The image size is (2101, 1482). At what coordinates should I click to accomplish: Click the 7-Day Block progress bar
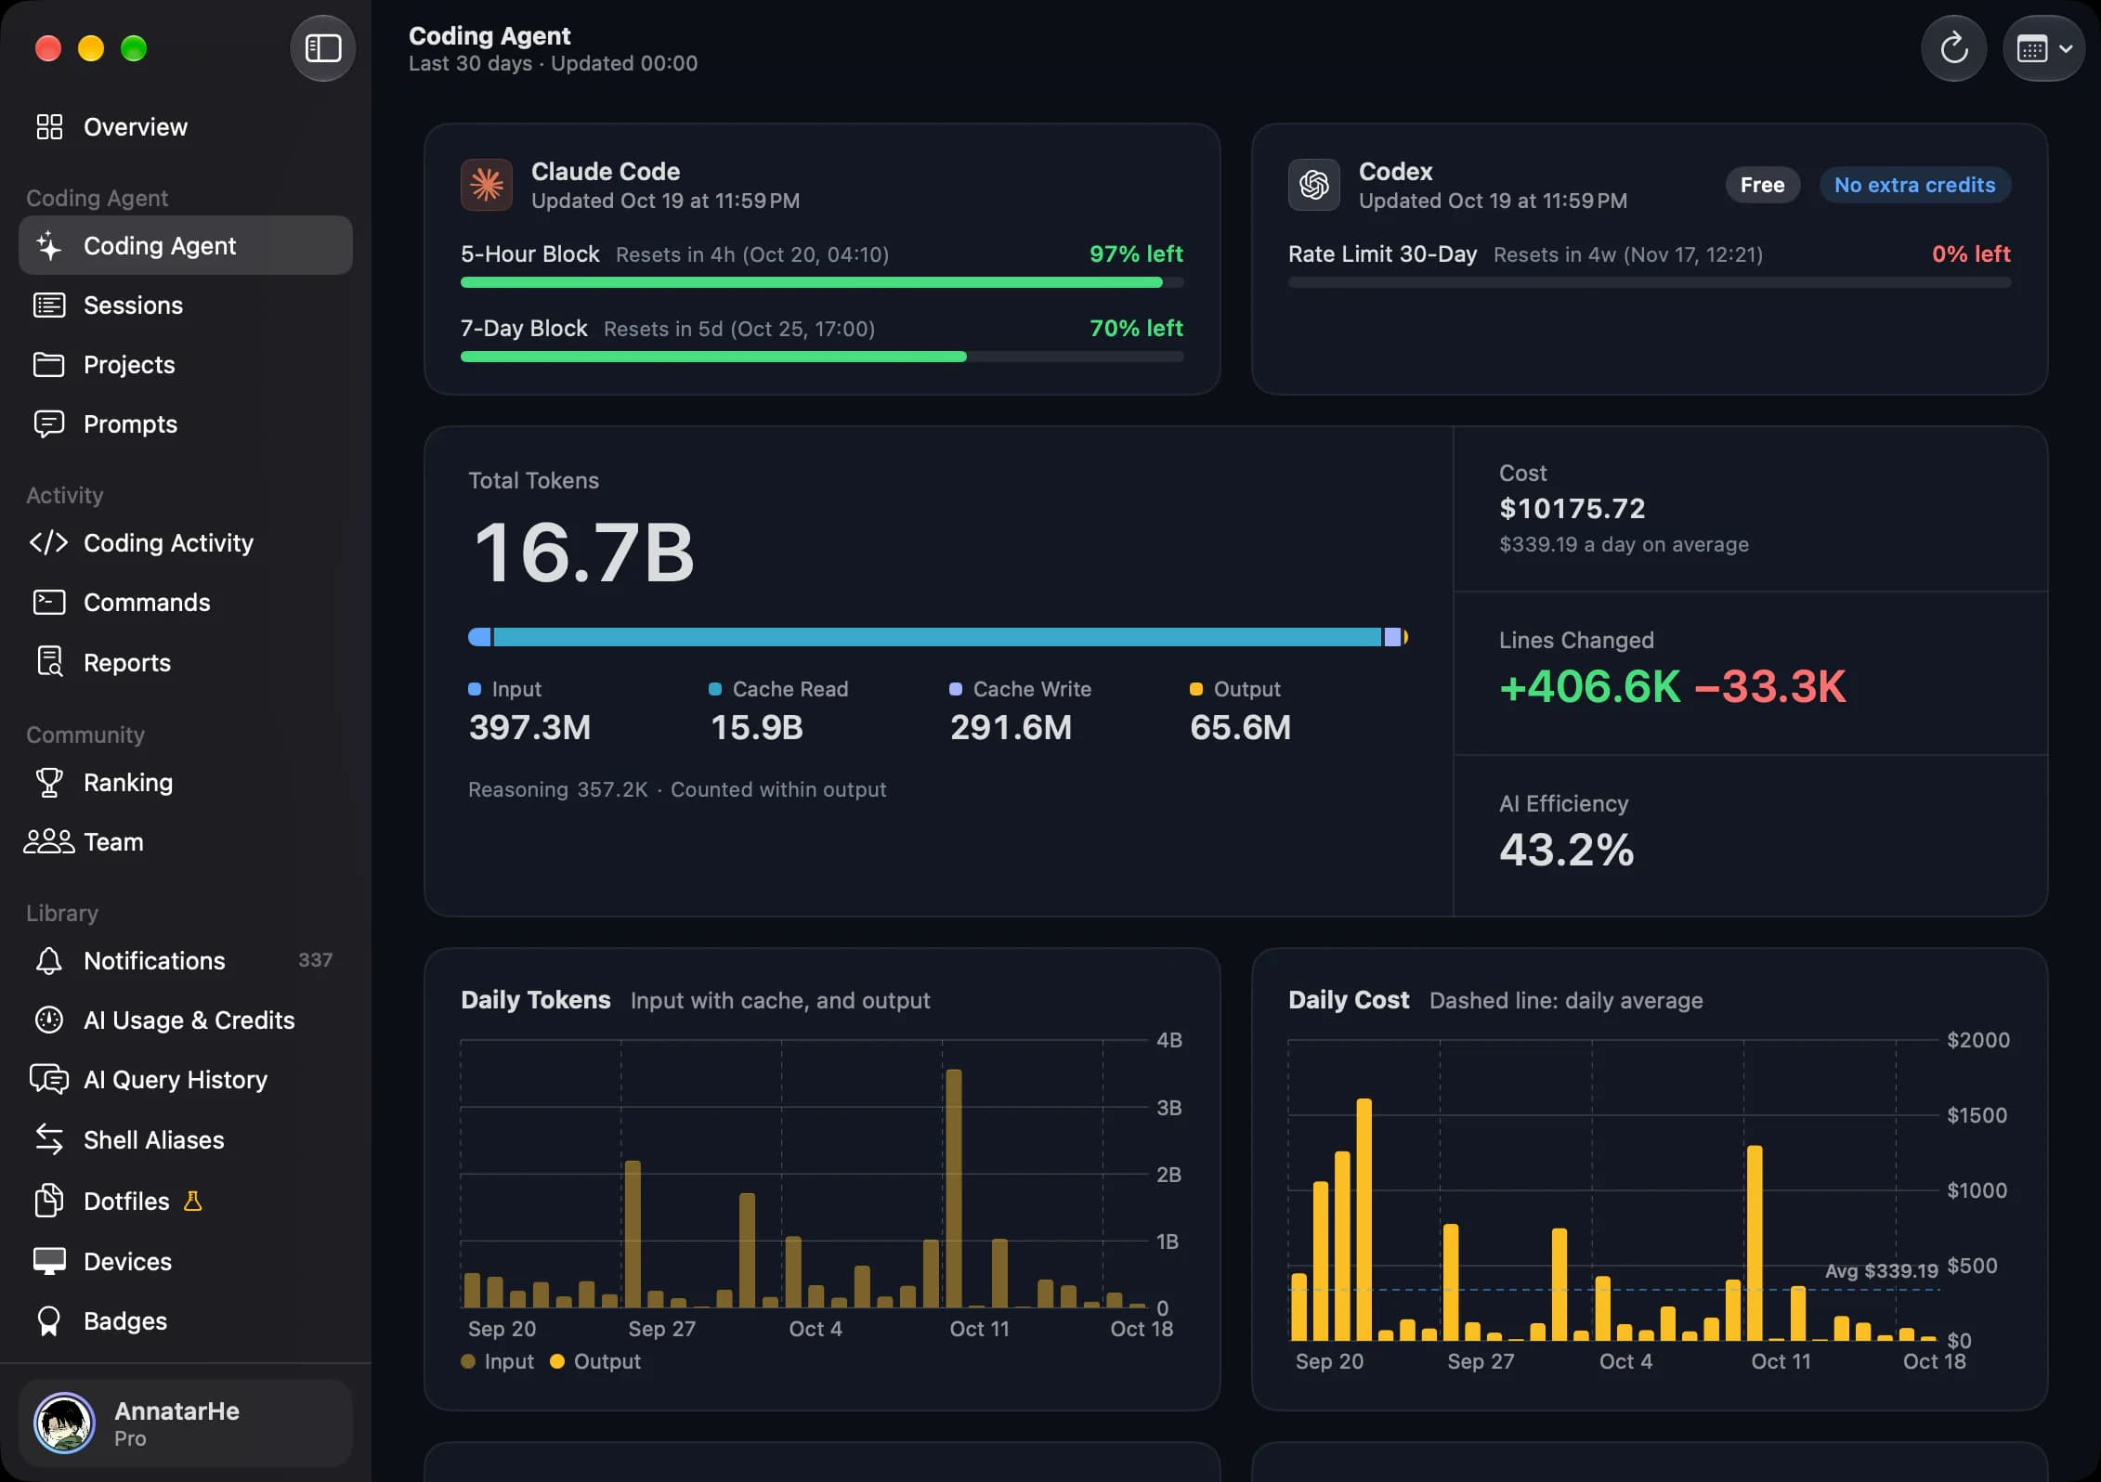point(822,357)
